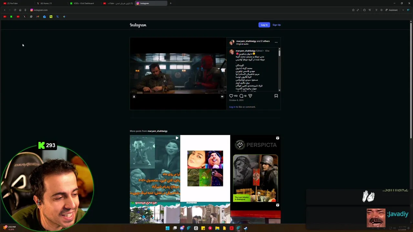The image size is (413, 232).
Task: Open the browser profile avatar
Action: tap(408, 10)
